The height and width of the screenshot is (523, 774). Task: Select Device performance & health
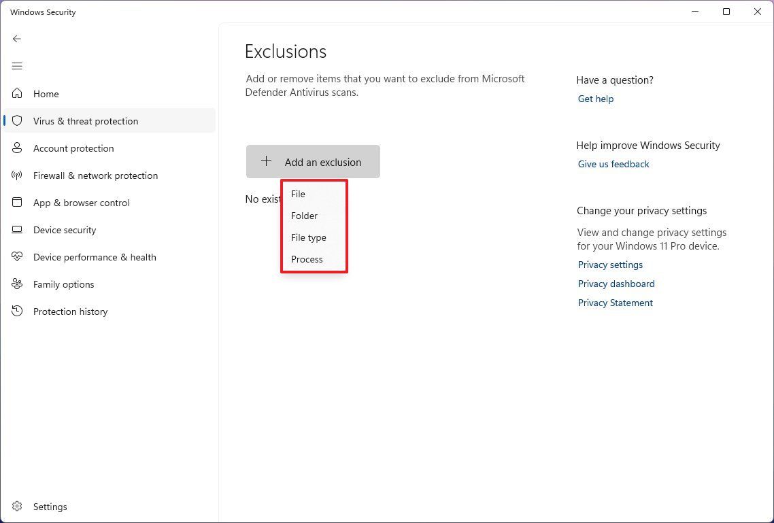point(95,257)
